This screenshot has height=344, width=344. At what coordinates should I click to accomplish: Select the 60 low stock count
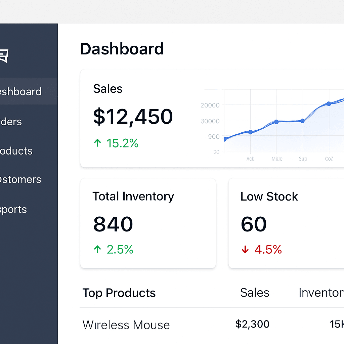pos(254,224)
